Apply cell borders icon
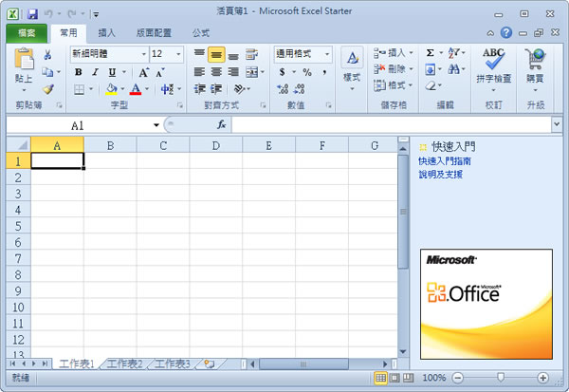Screen dimensions: 569x392 tap(79, 89)
